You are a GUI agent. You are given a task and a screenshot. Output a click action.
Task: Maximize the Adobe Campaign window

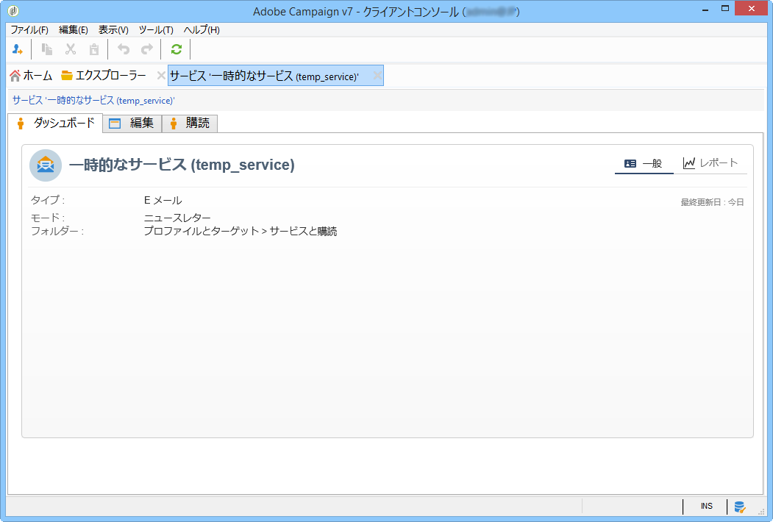[724, 9]
